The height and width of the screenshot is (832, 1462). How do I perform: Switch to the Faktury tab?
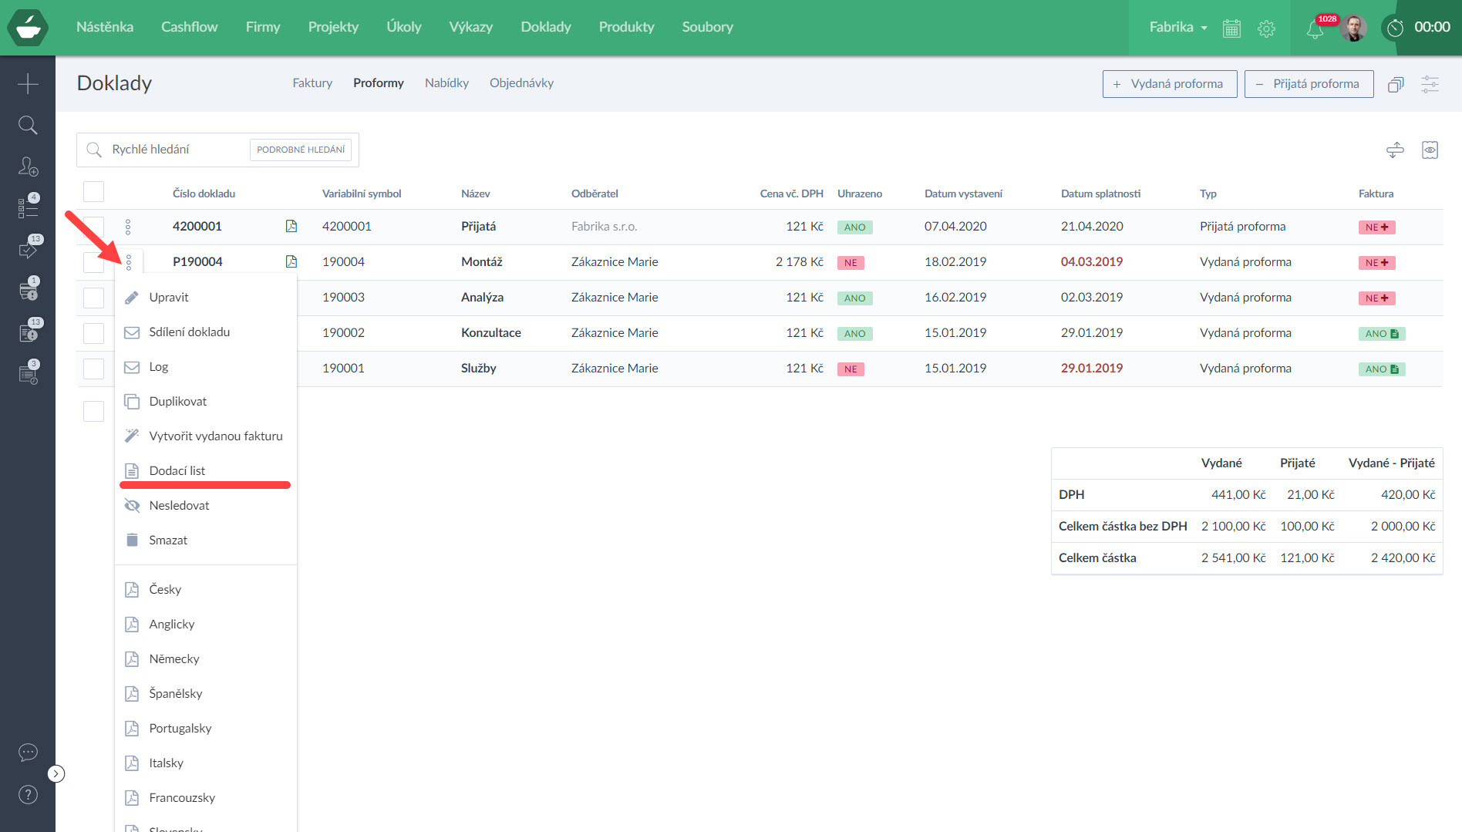click(312, 83)
